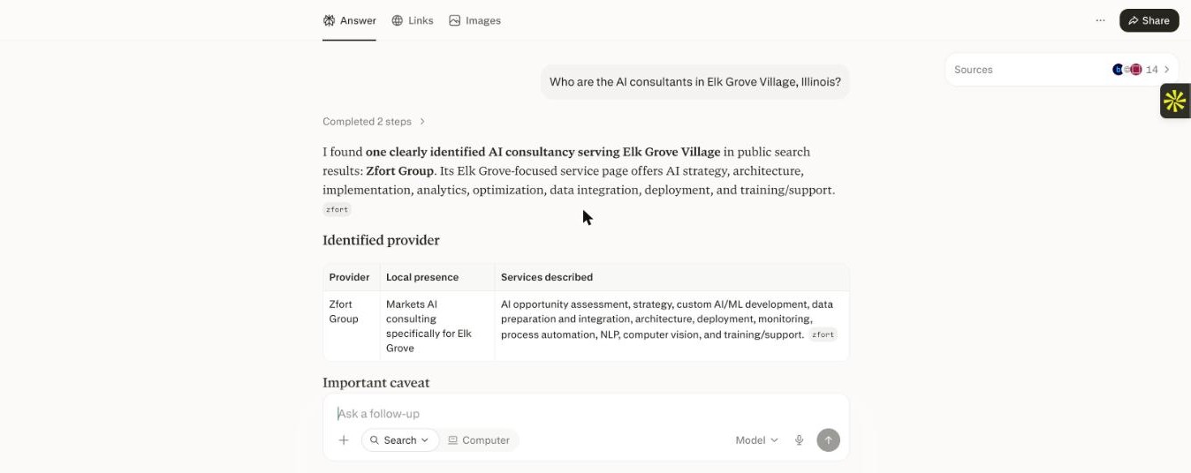Click the yellow asterisk extension icon
This screenshot has width=1191, height=473.
1174,101
